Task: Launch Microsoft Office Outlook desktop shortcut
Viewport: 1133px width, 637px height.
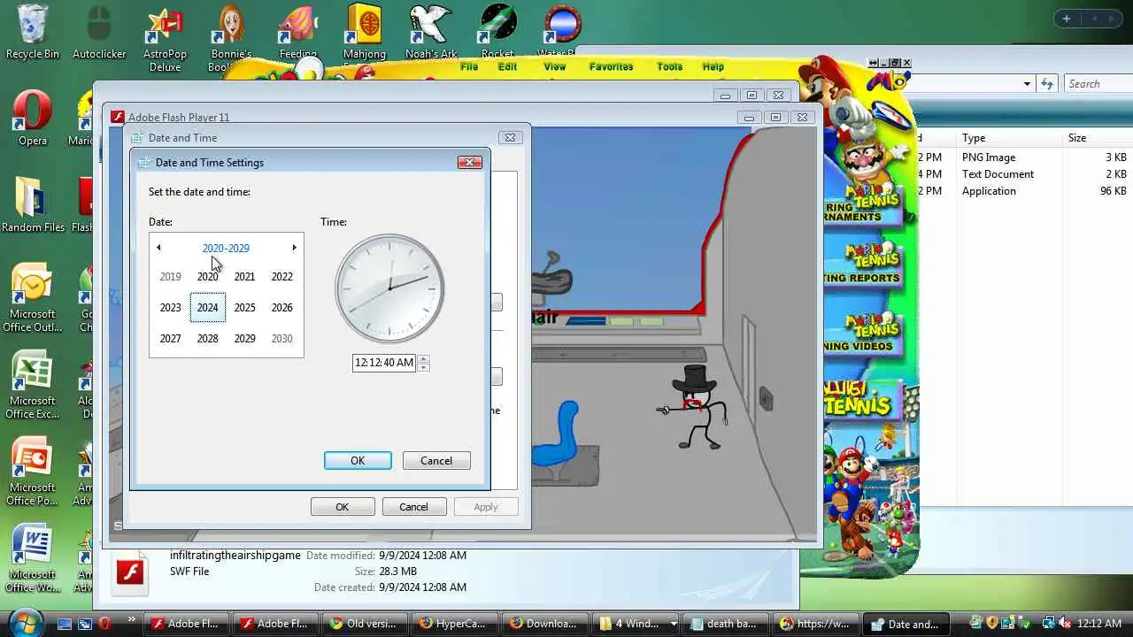Action: point(33,298)
